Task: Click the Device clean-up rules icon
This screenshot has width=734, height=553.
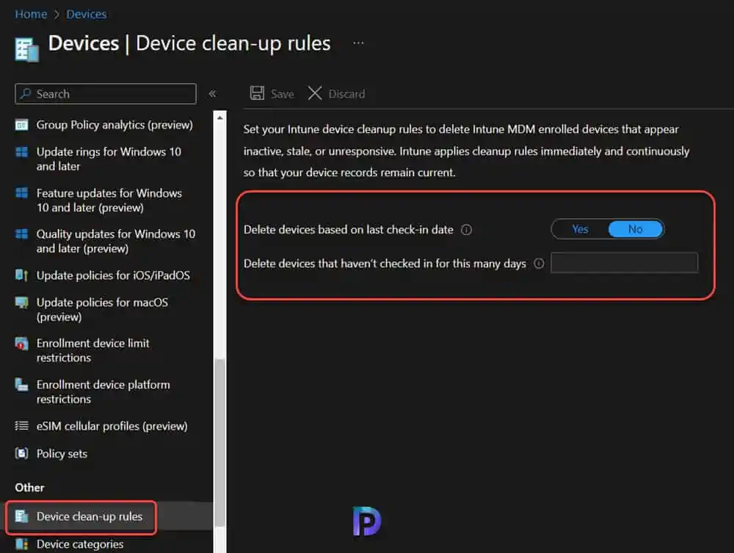Action: (x=21, y=516)
